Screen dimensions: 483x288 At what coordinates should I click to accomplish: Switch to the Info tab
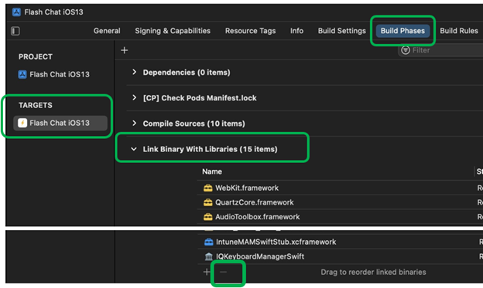(x=296, y=31)
